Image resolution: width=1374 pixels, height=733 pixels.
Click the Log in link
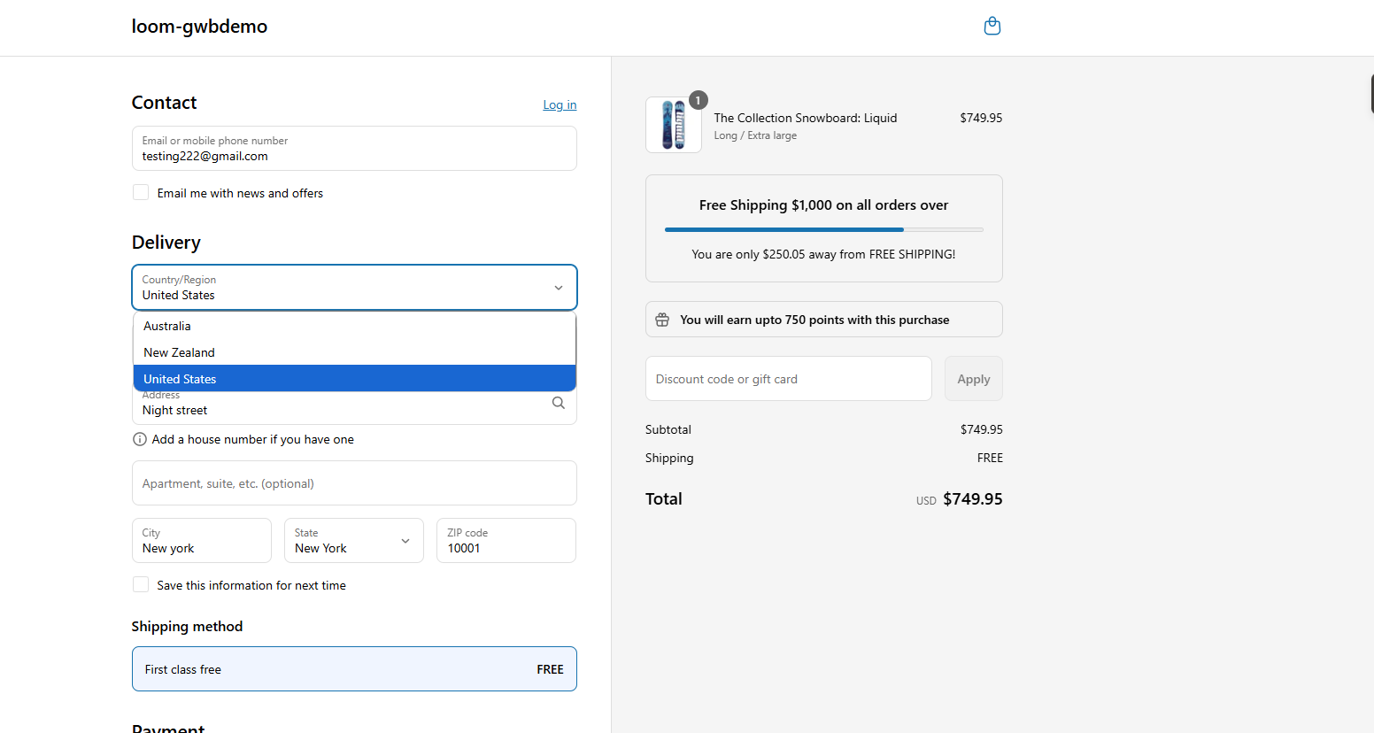pyautogui.click(x=560, y=104)
